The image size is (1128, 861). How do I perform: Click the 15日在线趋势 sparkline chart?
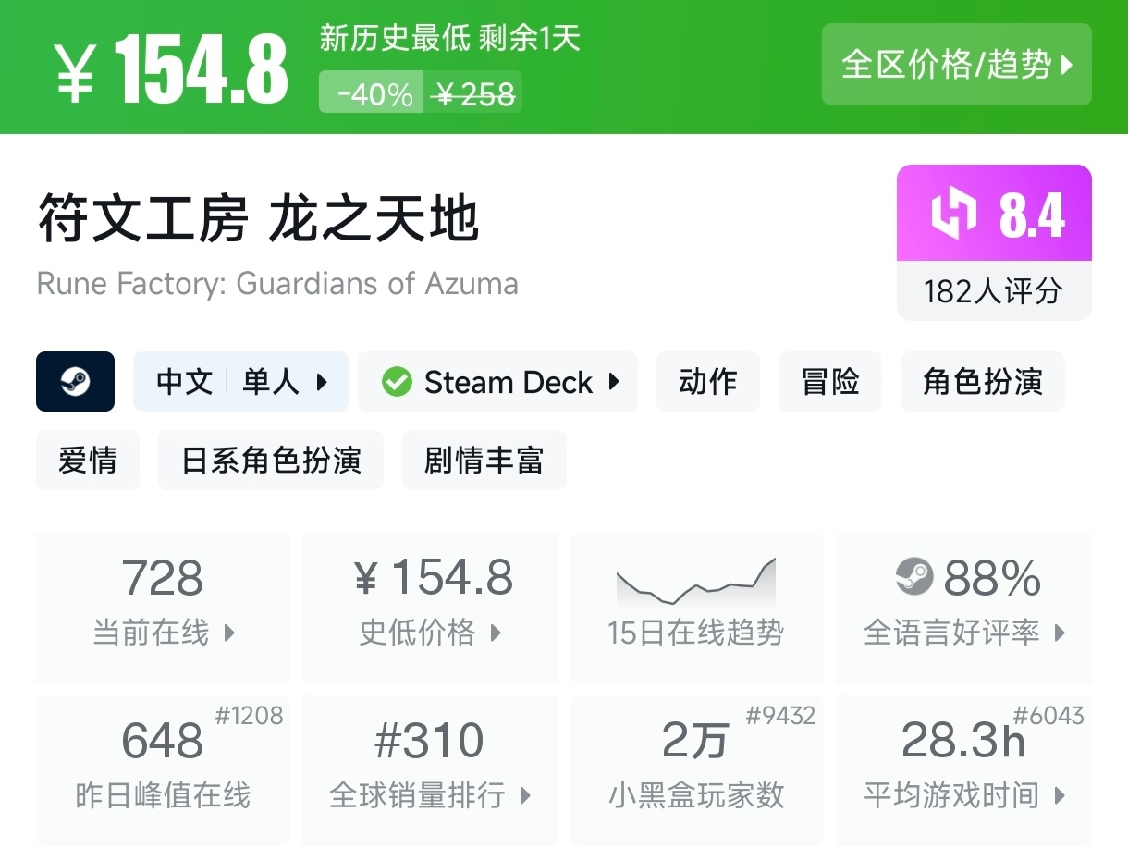pyautogui.click(x=695, y=583)
